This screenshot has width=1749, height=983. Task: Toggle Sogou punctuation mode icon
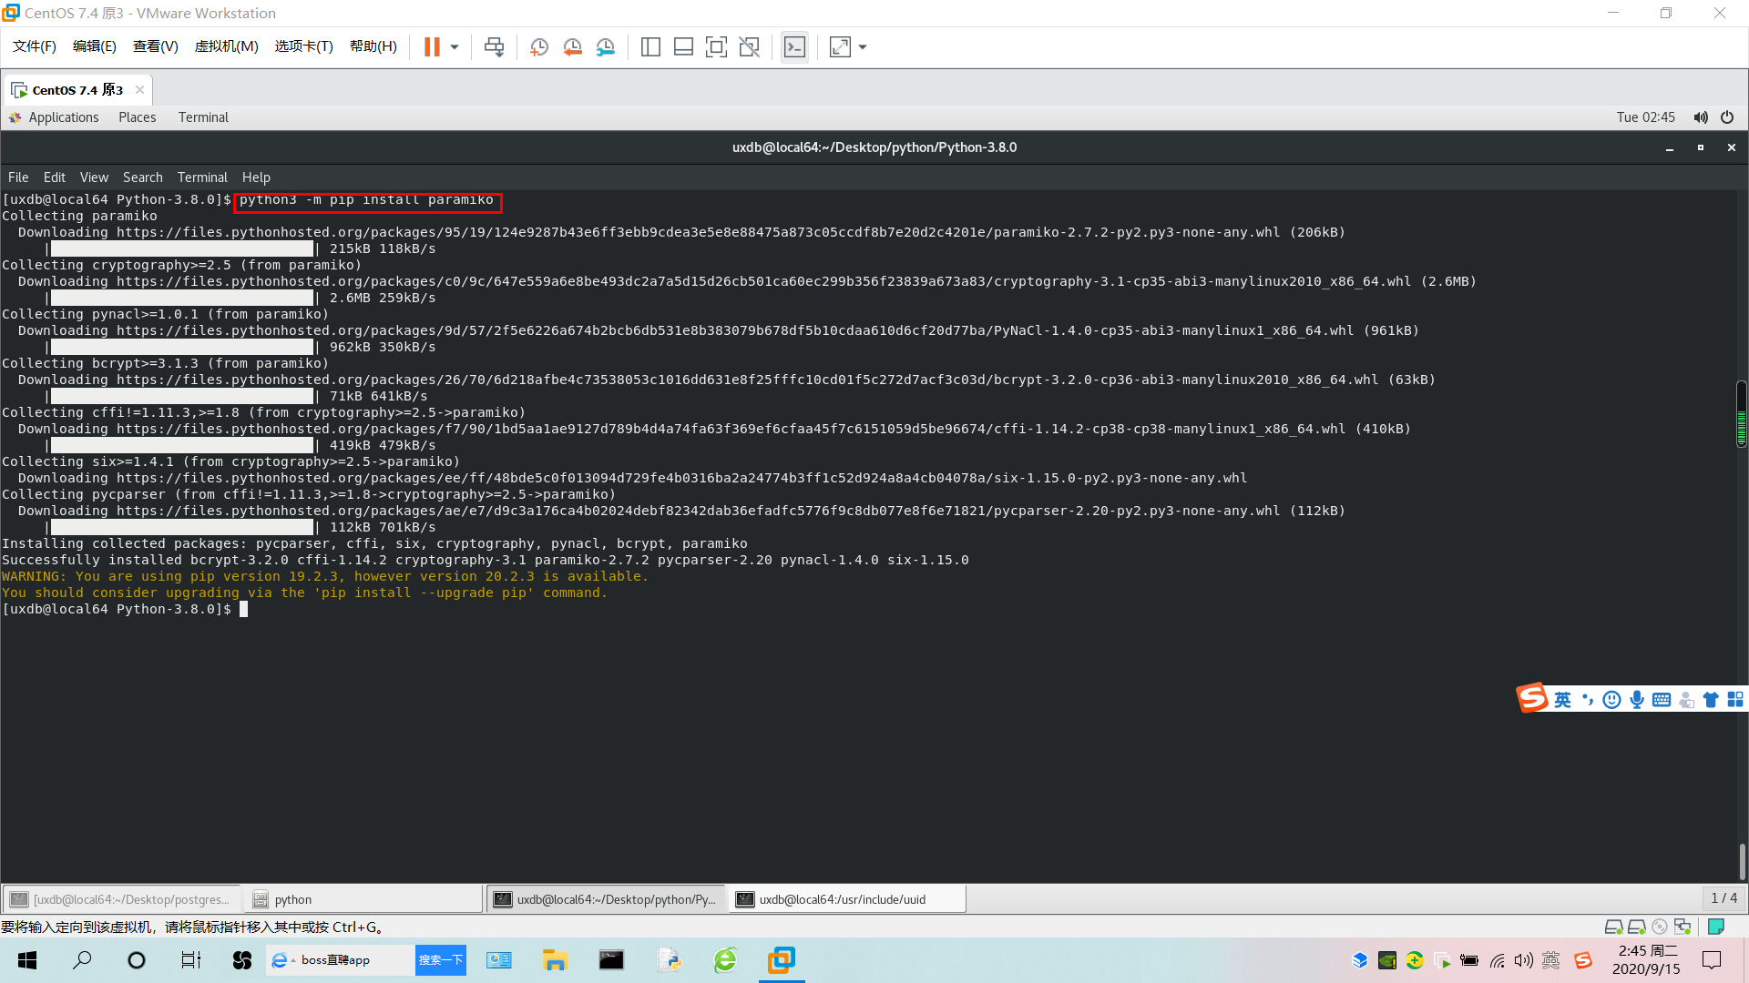tap(1588, 699)
